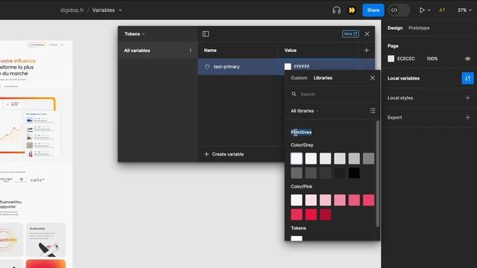The width and height of the screenshot is (477, 268).
Task: Toggle page background visibility eye
Action: tap(467, 59)
